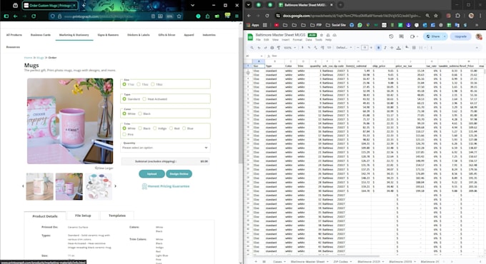Open the Share button dropdown arrow
This screenshot has height=264, width=486.
point(445,36)
